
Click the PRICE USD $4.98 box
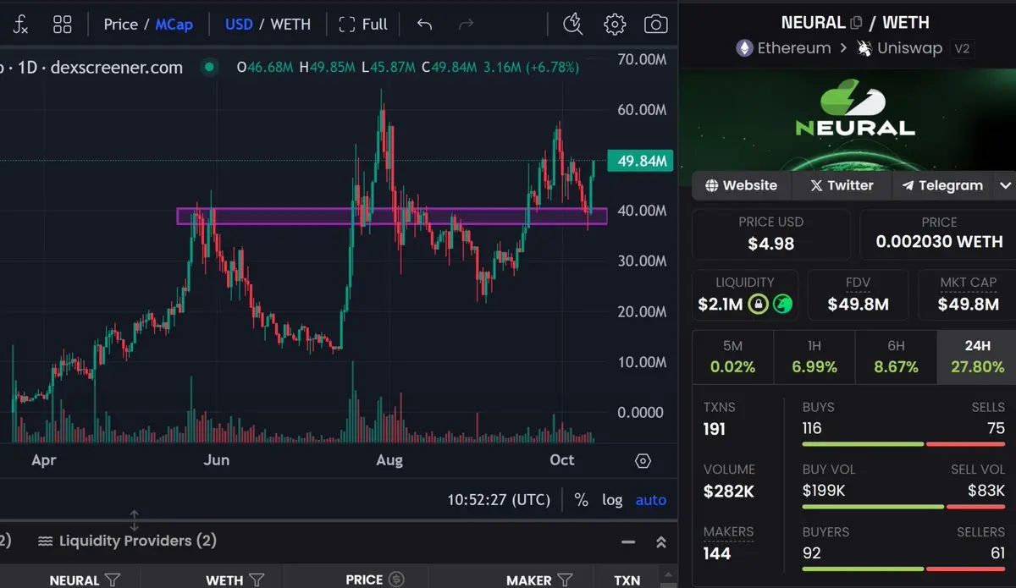pos(770,234)
